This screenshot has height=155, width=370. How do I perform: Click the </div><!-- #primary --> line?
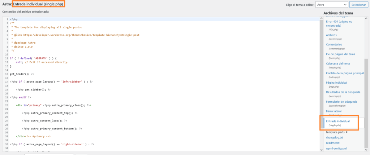coord(33,136)
